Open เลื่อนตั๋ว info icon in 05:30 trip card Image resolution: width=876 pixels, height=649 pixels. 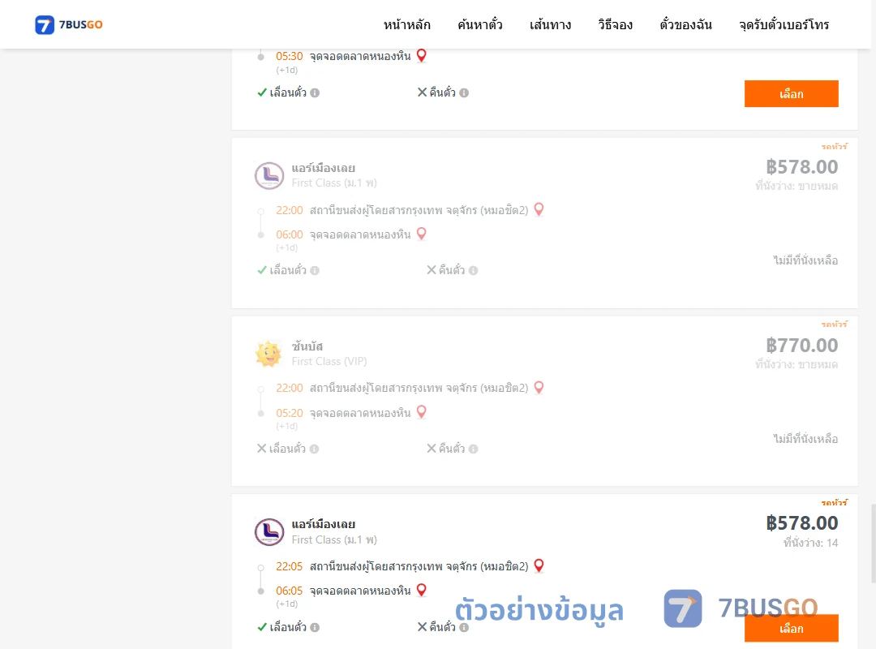315,92
